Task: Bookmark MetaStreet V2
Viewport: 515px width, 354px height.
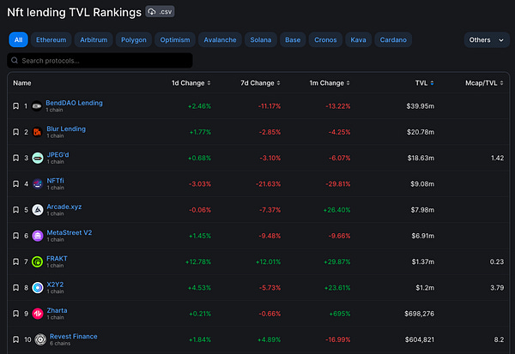Action: pyautogui.click(x=15, y=236)
